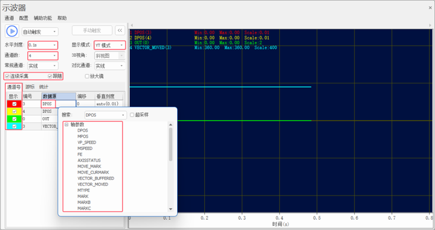Click the 手动触发 button
This screenshot has width=435, height=230.
(92, 30)
